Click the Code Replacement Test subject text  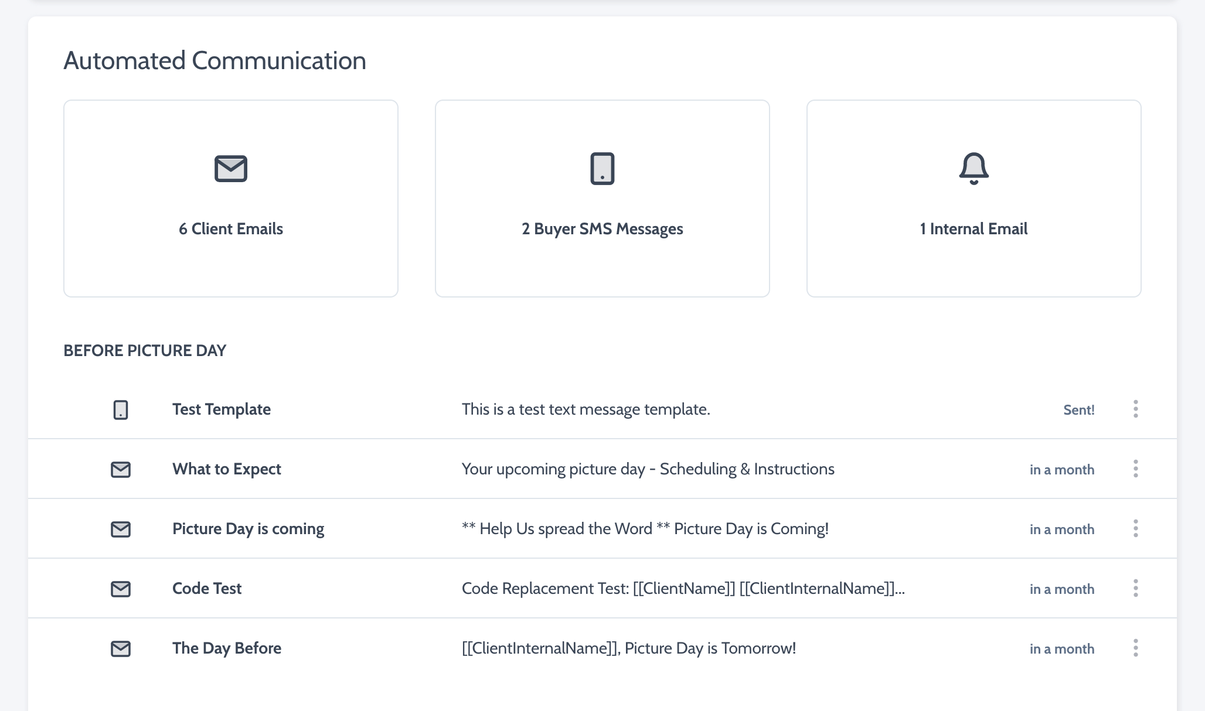(683, 589)
